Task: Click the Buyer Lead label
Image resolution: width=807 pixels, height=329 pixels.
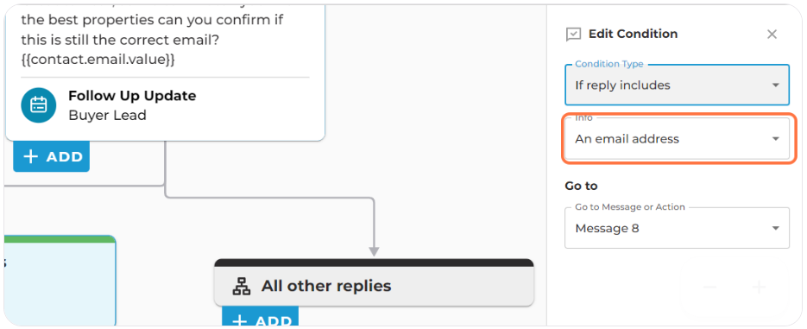Action: 107,116
